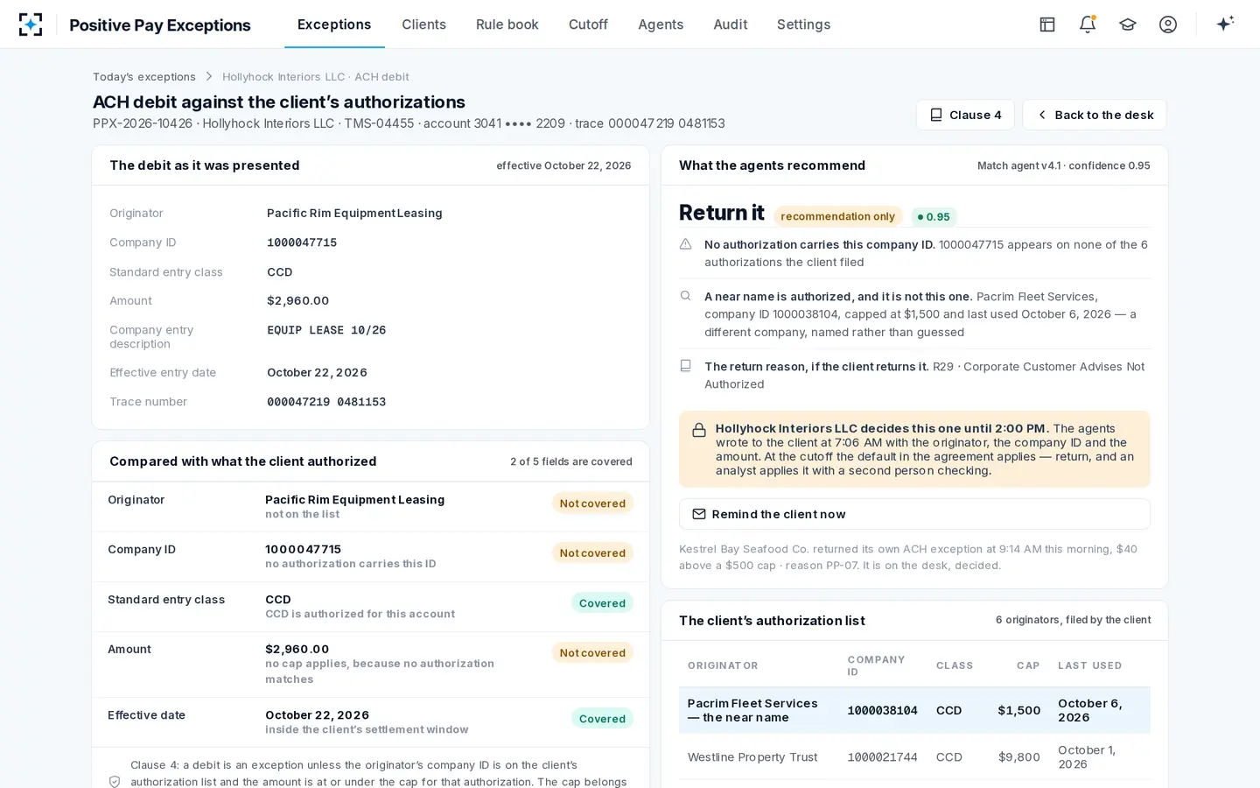Click the CLASS column header
The width and height of the screenshot is (1260, 788).
[955, 665]
